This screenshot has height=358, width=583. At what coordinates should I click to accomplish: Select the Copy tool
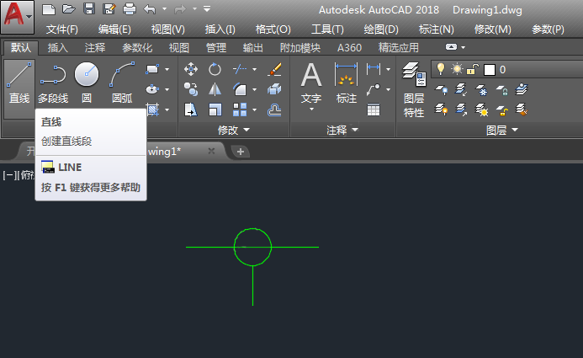point(191,89)
